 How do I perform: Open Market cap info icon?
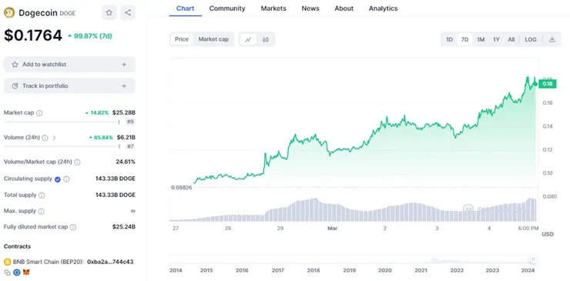pyautogui.click(x=39, y=113)
